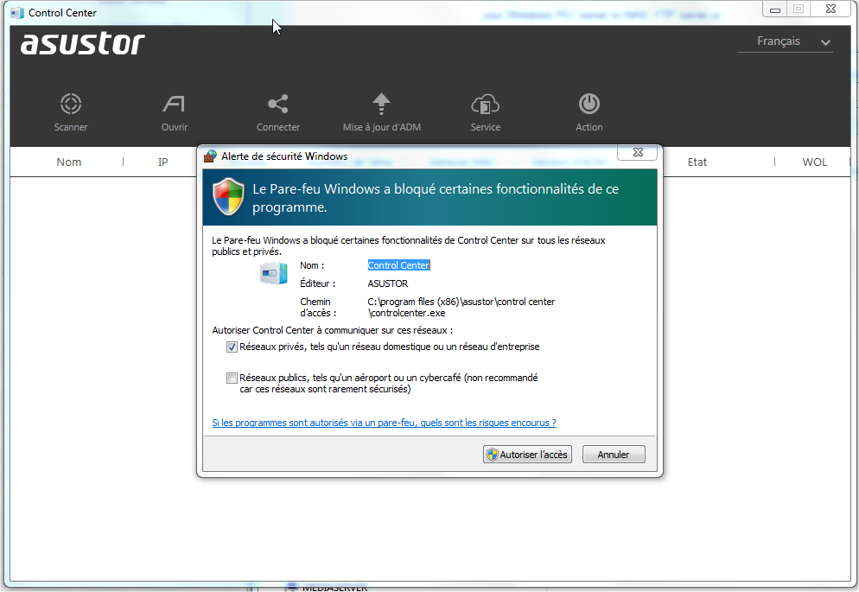This screenshot has height=592, width=859.
Task: Click the firewall icon in alert title bar
Action: point(210,156)
